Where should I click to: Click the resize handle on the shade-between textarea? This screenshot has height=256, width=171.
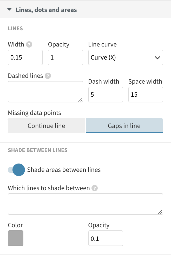[x=161, y=212]
